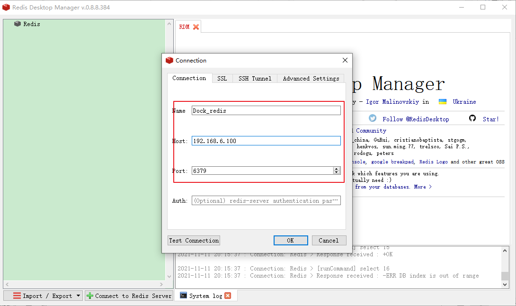The width and height of the screenshot is (516, 306).
Task: Click the Ukraine flag icon
Action: point(443,101)
